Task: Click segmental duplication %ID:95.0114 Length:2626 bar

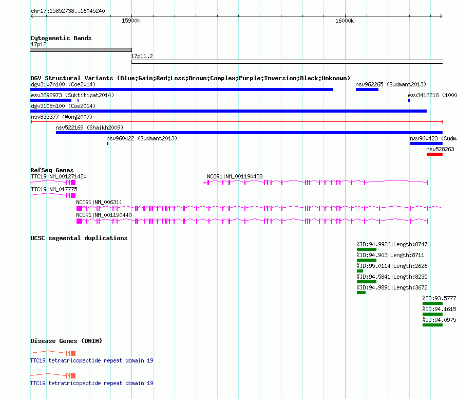Action: (x=359, y=271)
